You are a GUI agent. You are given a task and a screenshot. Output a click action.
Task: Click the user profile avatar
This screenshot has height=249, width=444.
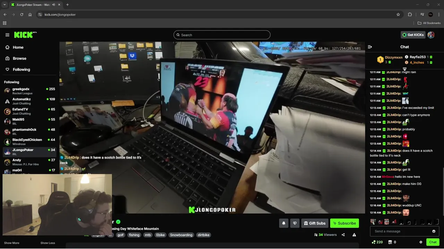coord(431,35)
